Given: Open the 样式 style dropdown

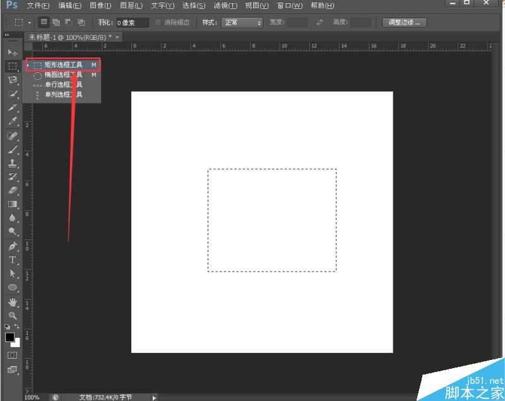Looking at the screenshot, I should click(241, 23).
